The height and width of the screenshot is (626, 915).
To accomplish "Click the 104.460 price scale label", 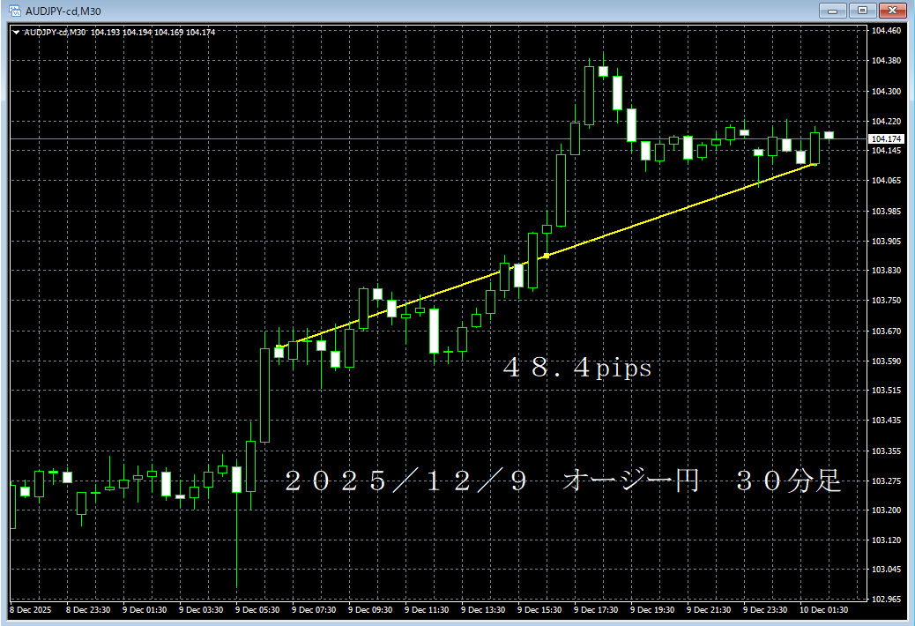I will pos(885,31).
